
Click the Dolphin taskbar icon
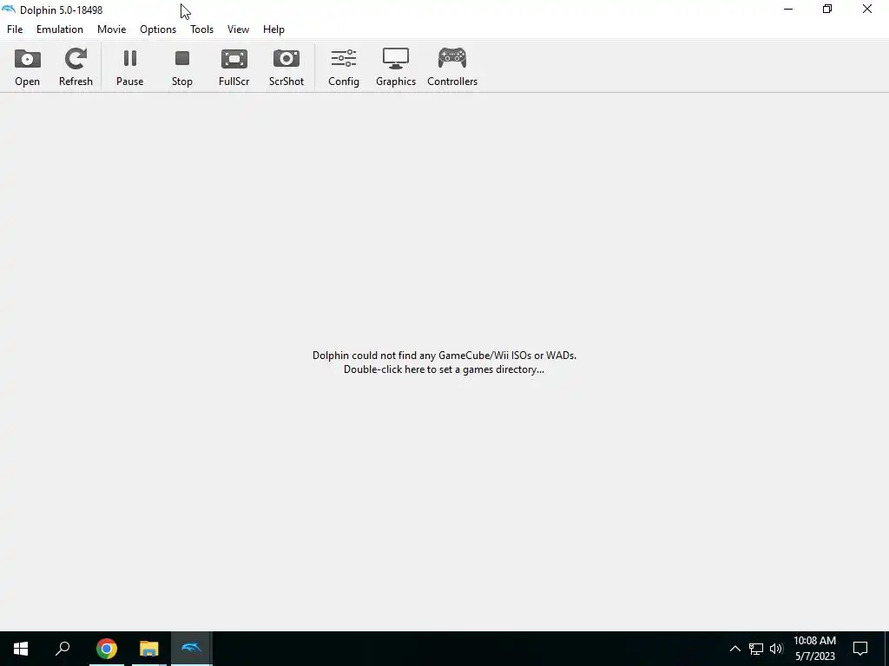(x=192, y=649)
